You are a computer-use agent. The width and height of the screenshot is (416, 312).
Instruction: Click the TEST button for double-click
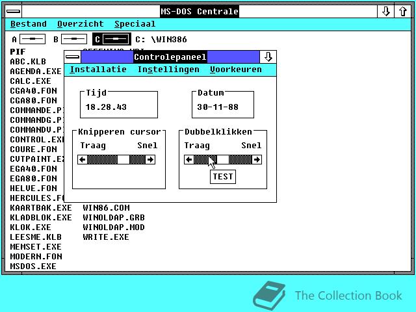pos(223,177)
